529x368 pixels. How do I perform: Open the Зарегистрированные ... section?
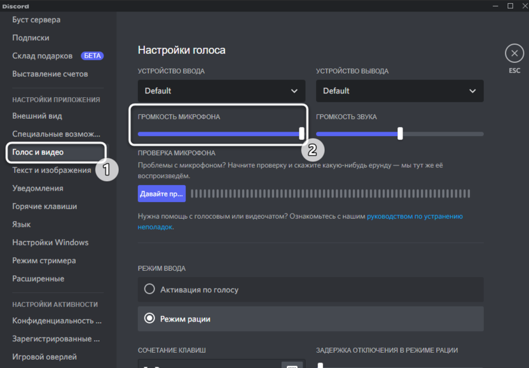56,339
